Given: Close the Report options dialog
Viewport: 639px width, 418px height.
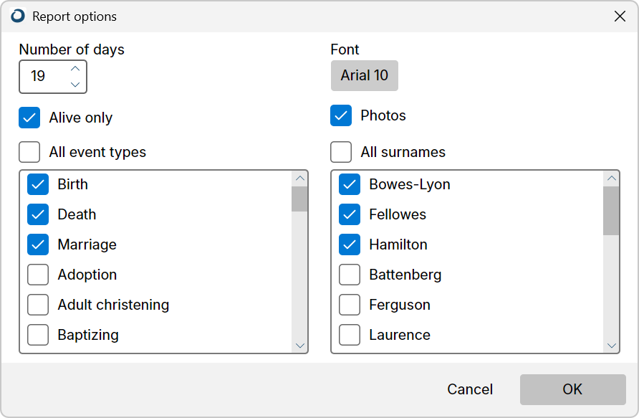Looking at the screenshot, I should (x=620, y=16).
